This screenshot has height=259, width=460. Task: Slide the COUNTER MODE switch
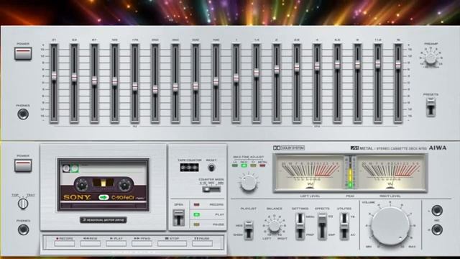[x=211, y=189]
